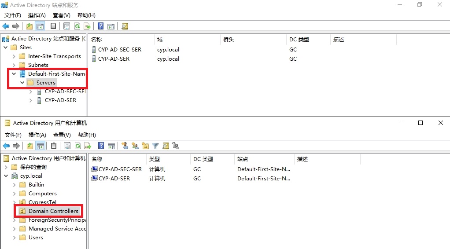450x249 pixels.
Task: Click clipboard icon in Users and Computers toolbar
Action: tap(54, 146)
